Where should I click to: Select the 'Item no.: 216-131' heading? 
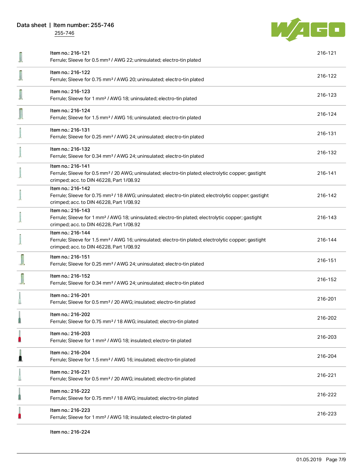pyautogui.click(x=70, y=130)
